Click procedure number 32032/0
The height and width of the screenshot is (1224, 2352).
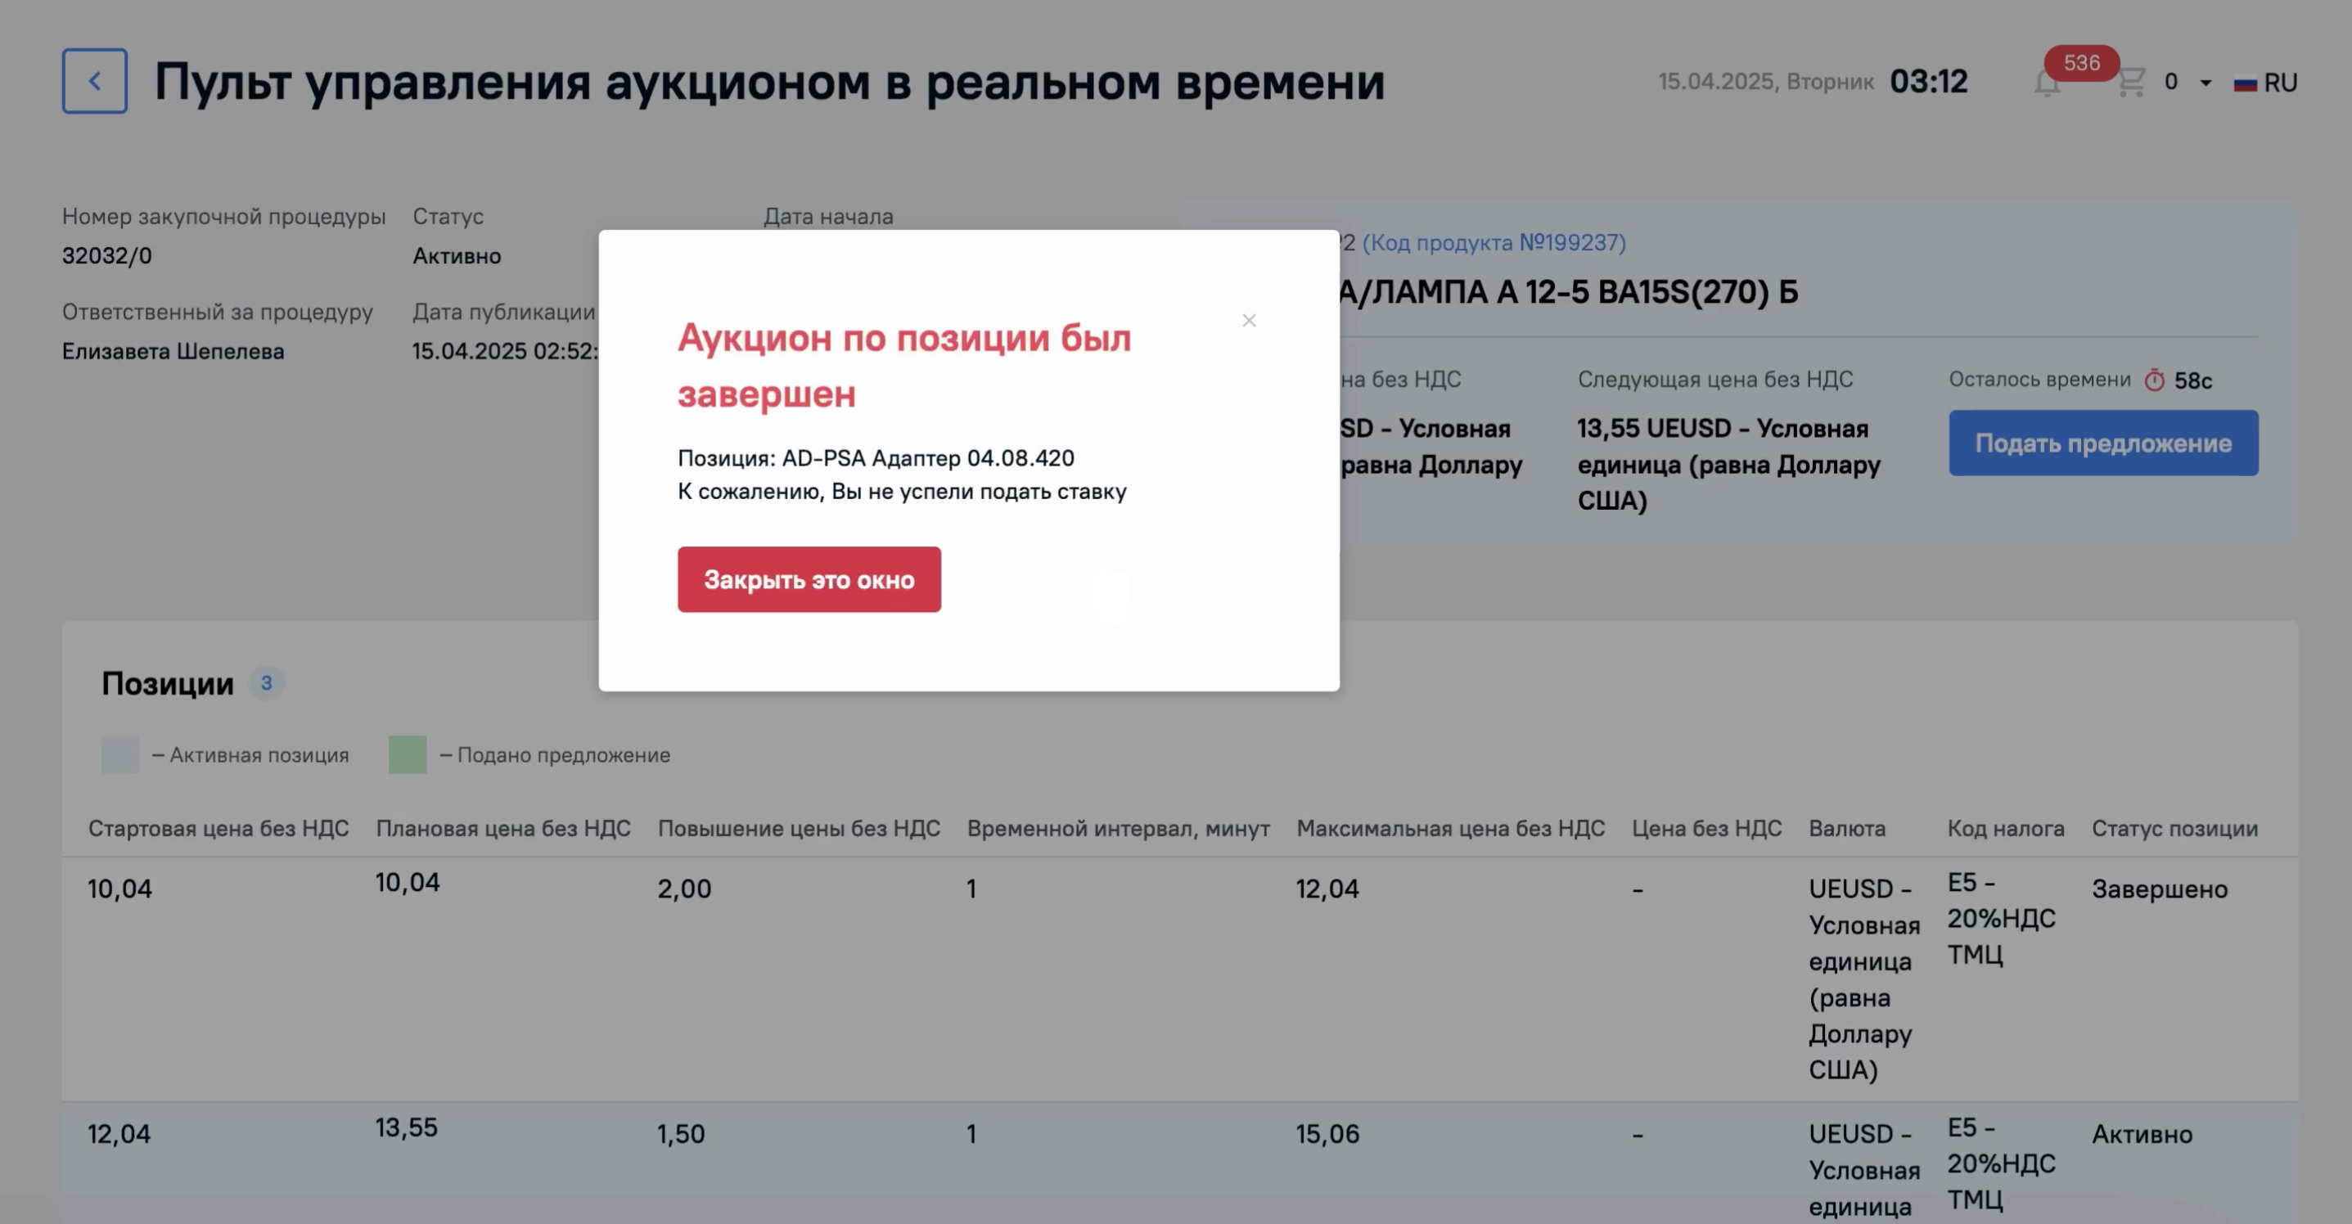click(x=107, y=255)
